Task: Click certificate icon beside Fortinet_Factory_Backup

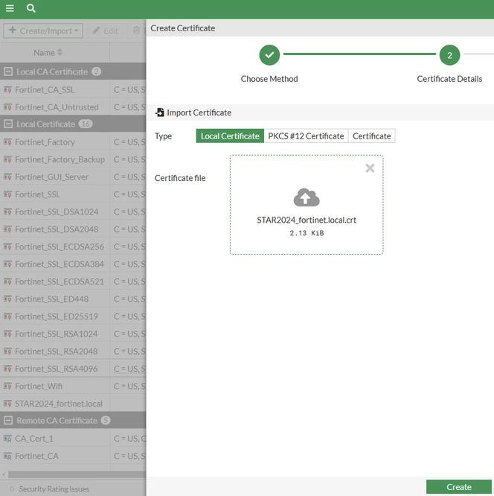Action: pyautogui.click(x=7, y=159)
